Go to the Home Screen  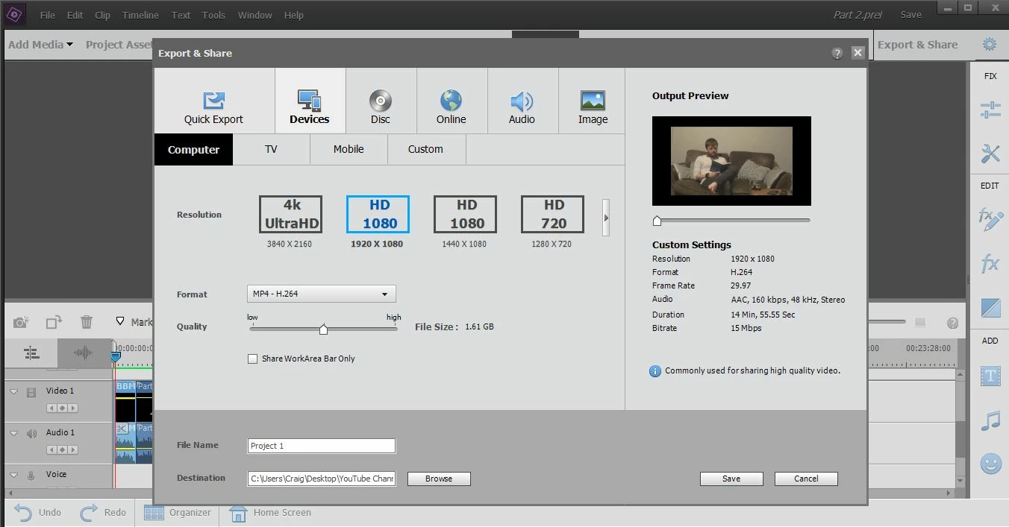[270, 513]
